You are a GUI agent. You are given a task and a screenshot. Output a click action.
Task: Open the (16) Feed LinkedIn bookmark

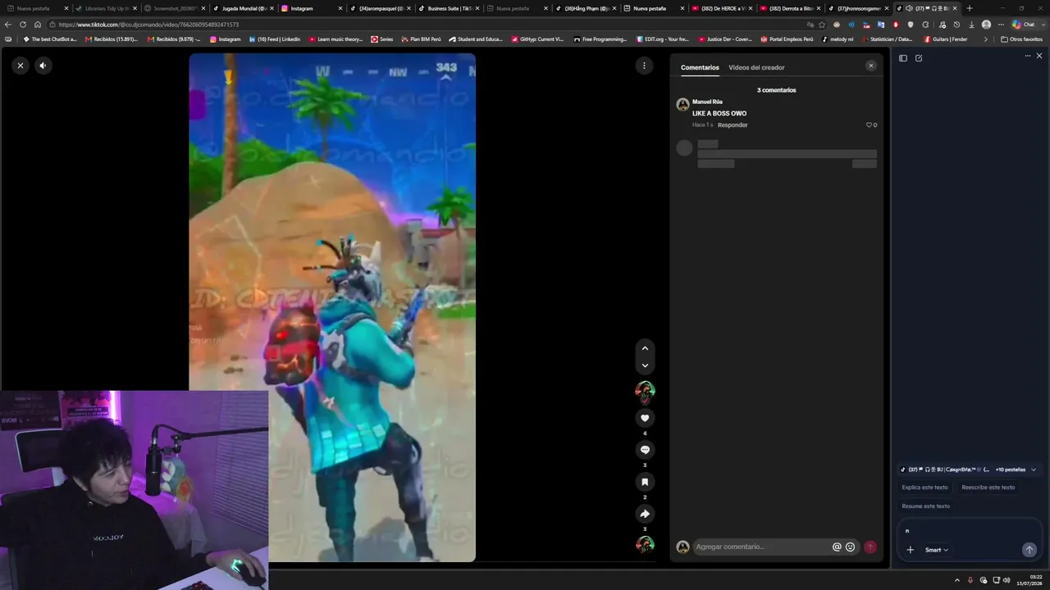pyautogui.click(x=275, y=39)
